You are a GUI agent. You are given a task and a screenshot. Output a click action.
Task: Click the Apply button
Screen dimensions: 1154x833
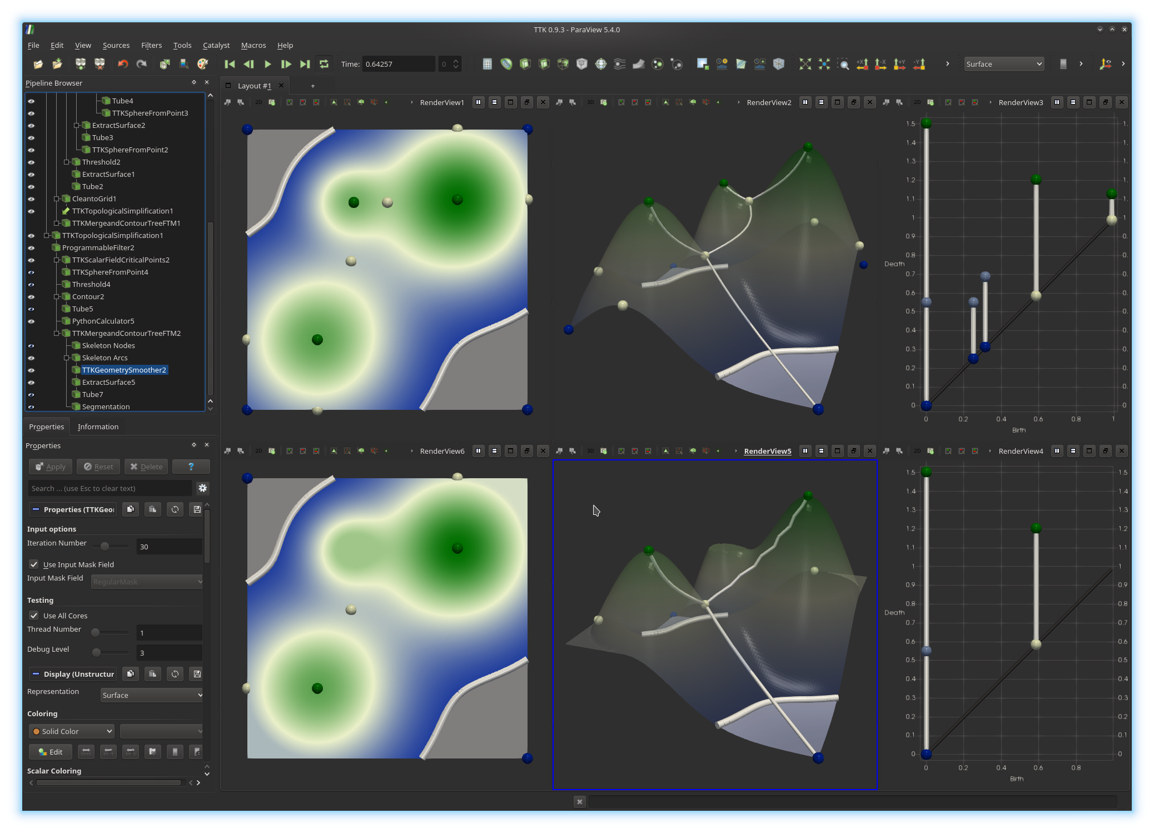coord(51,467)
